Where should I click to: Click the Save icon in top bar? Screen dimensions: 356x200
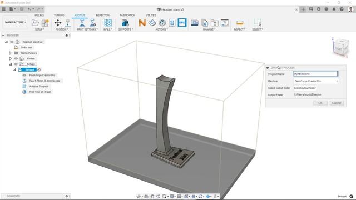coord(22,9)
